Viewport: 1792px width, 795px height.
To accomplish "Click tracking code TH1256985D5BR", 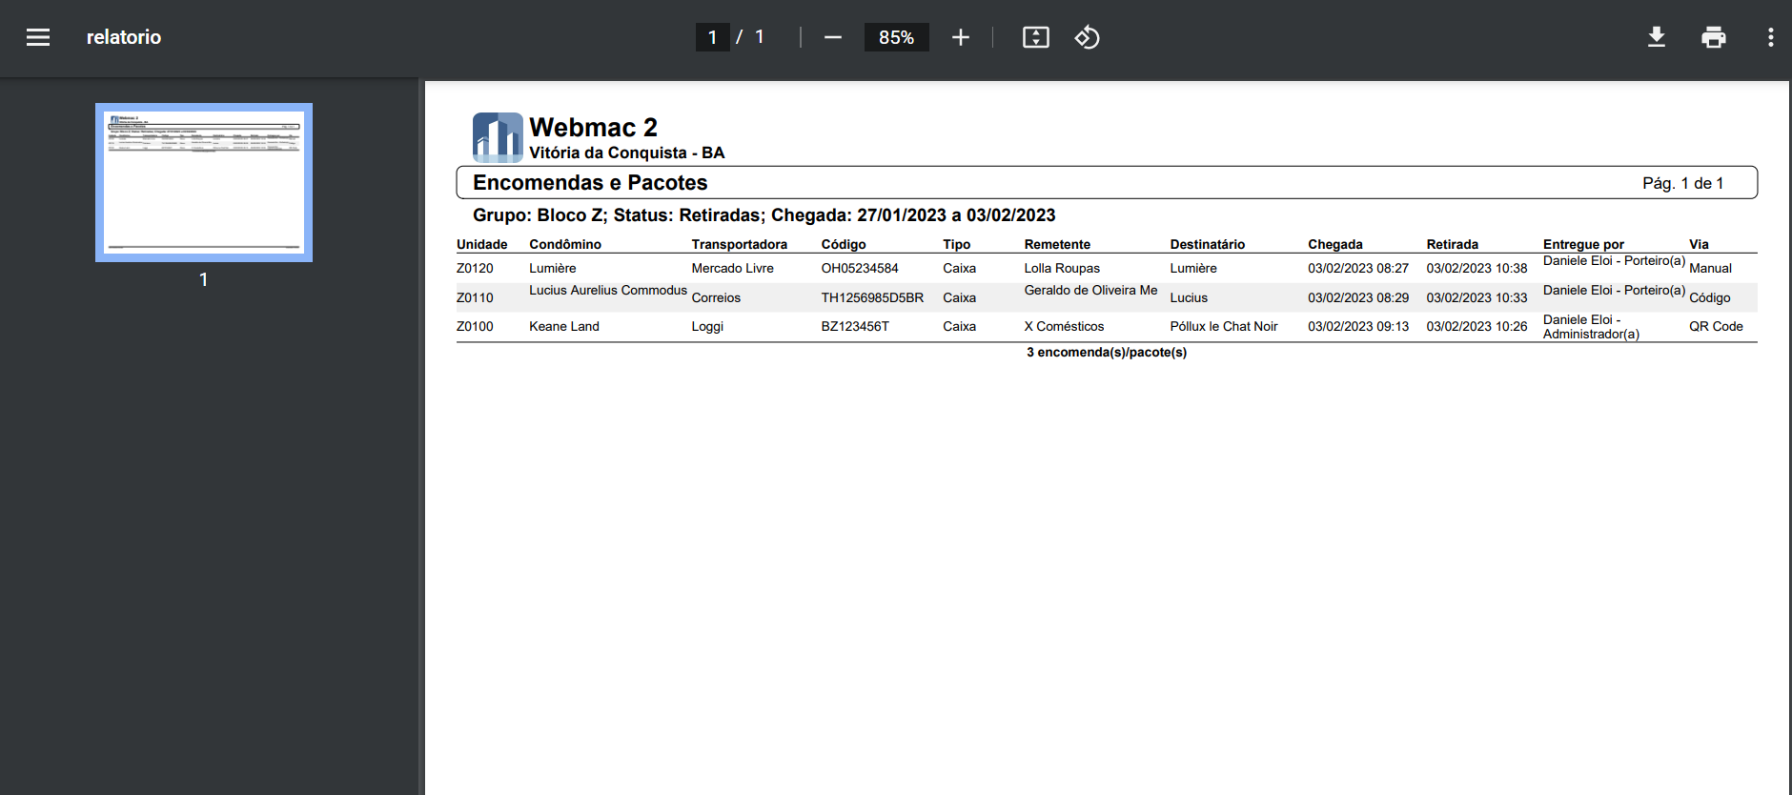I will point(872,297).
